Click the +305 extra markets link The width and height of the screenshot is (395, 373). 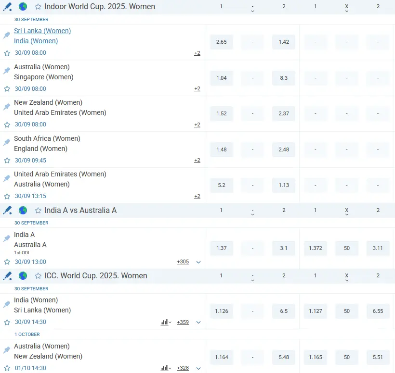click(x=183, y=261)
